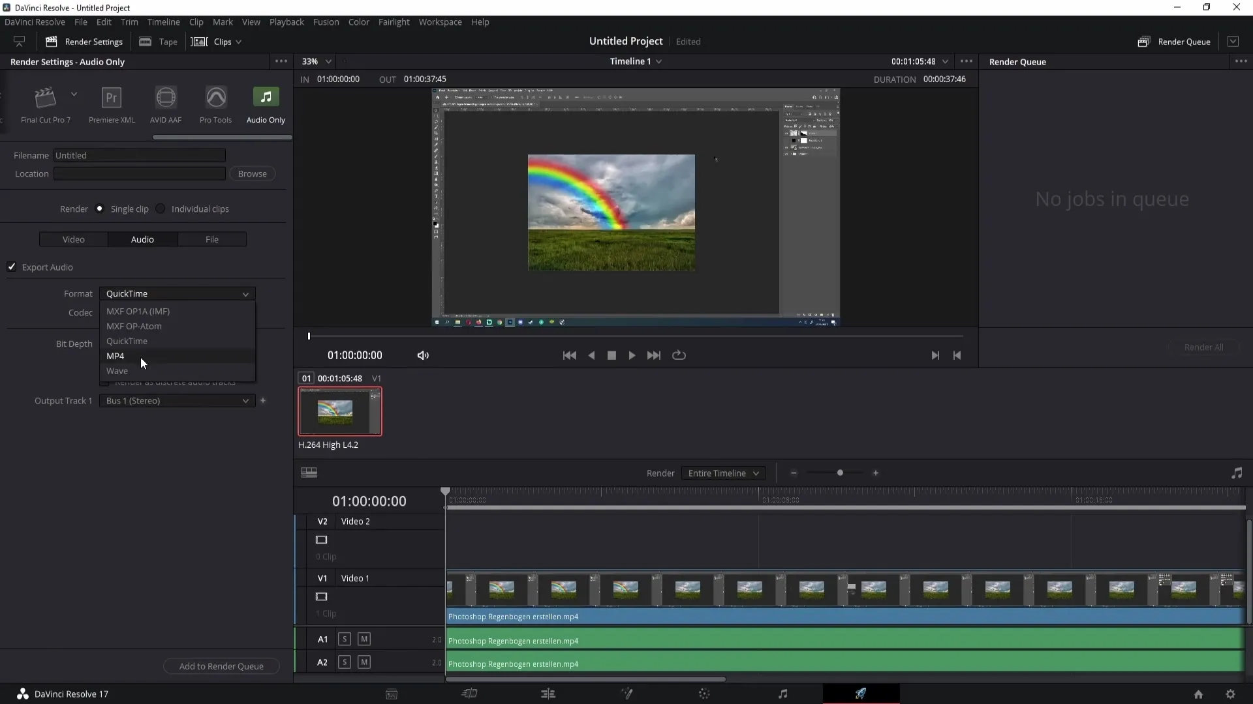The width and height of the screenshot is (1253, 704).
Task: Select Wave from format dropdown list
Action: point(117,370)
